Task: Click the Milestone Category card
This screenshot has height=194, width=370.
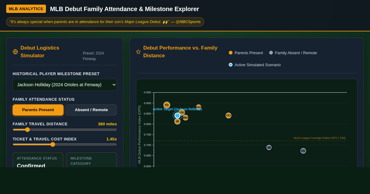Action: pyautogui.click(x=92, y=160)
